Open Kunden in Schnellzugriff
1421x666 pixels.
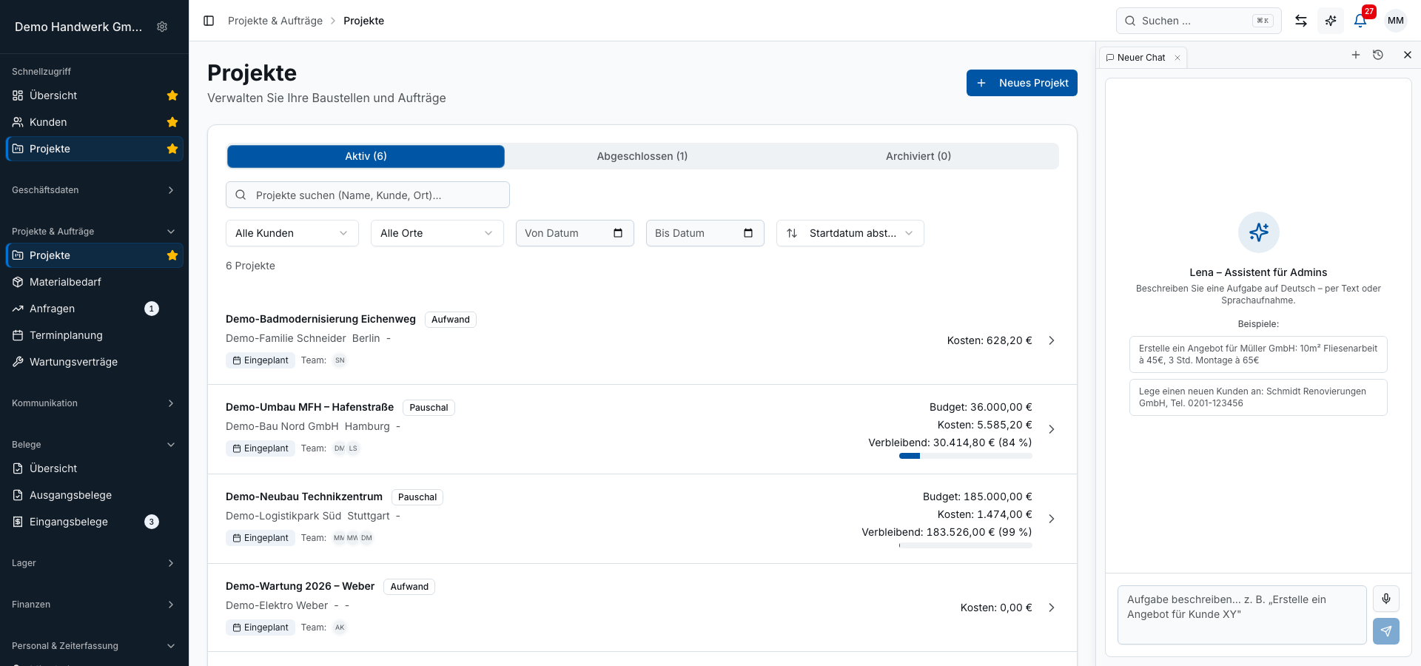tap(95, 122)
